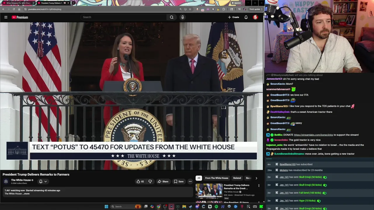
Task: Open streamlabs.com/boneclinks donate link in chat
Action: pos(313,135)
